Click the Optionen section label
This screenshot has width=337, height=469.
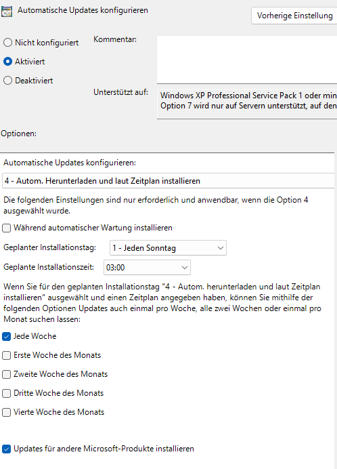tap(18, 134)
